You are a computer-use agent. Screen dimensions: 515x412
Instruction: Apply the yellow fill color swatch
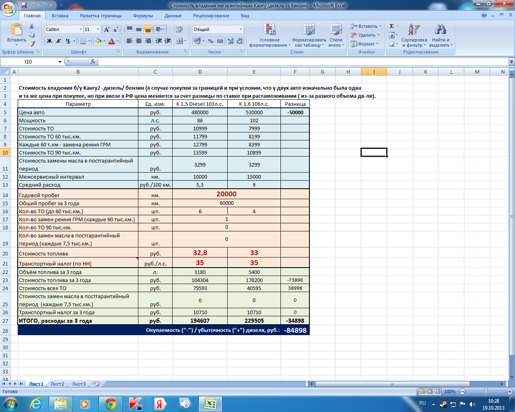(98, 41)
